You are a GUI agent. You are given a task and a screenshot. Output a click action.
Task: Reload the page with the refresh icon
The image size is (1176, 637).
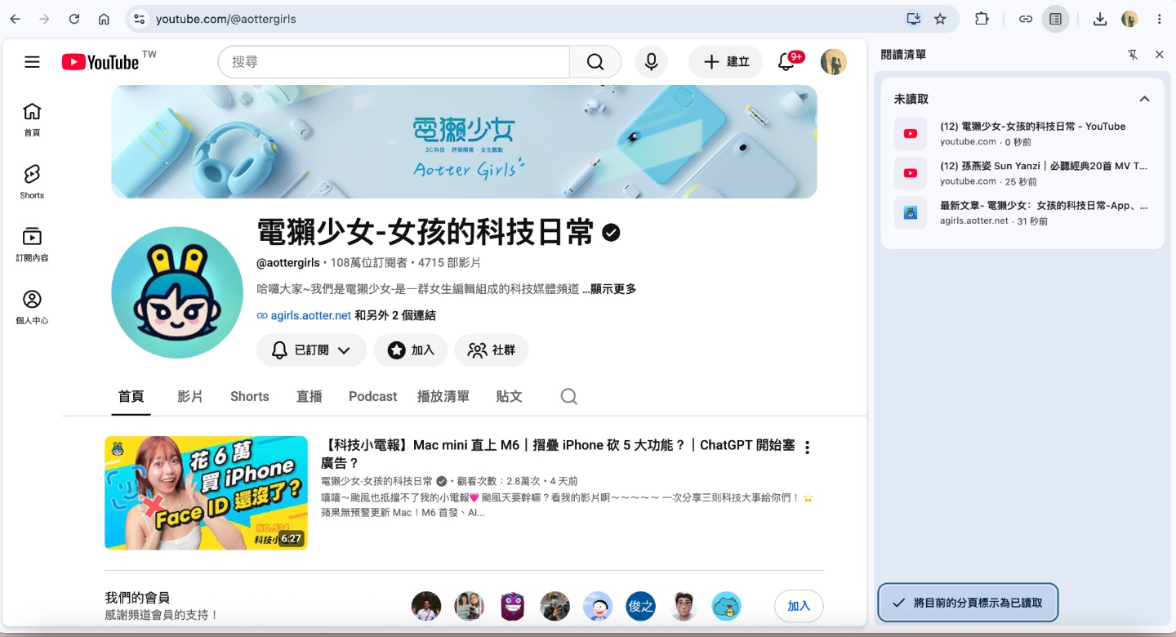click(74, 19)
